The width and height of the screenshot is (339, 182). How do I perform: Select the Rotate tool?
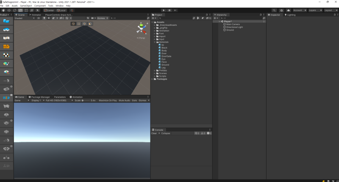point(15,10)
